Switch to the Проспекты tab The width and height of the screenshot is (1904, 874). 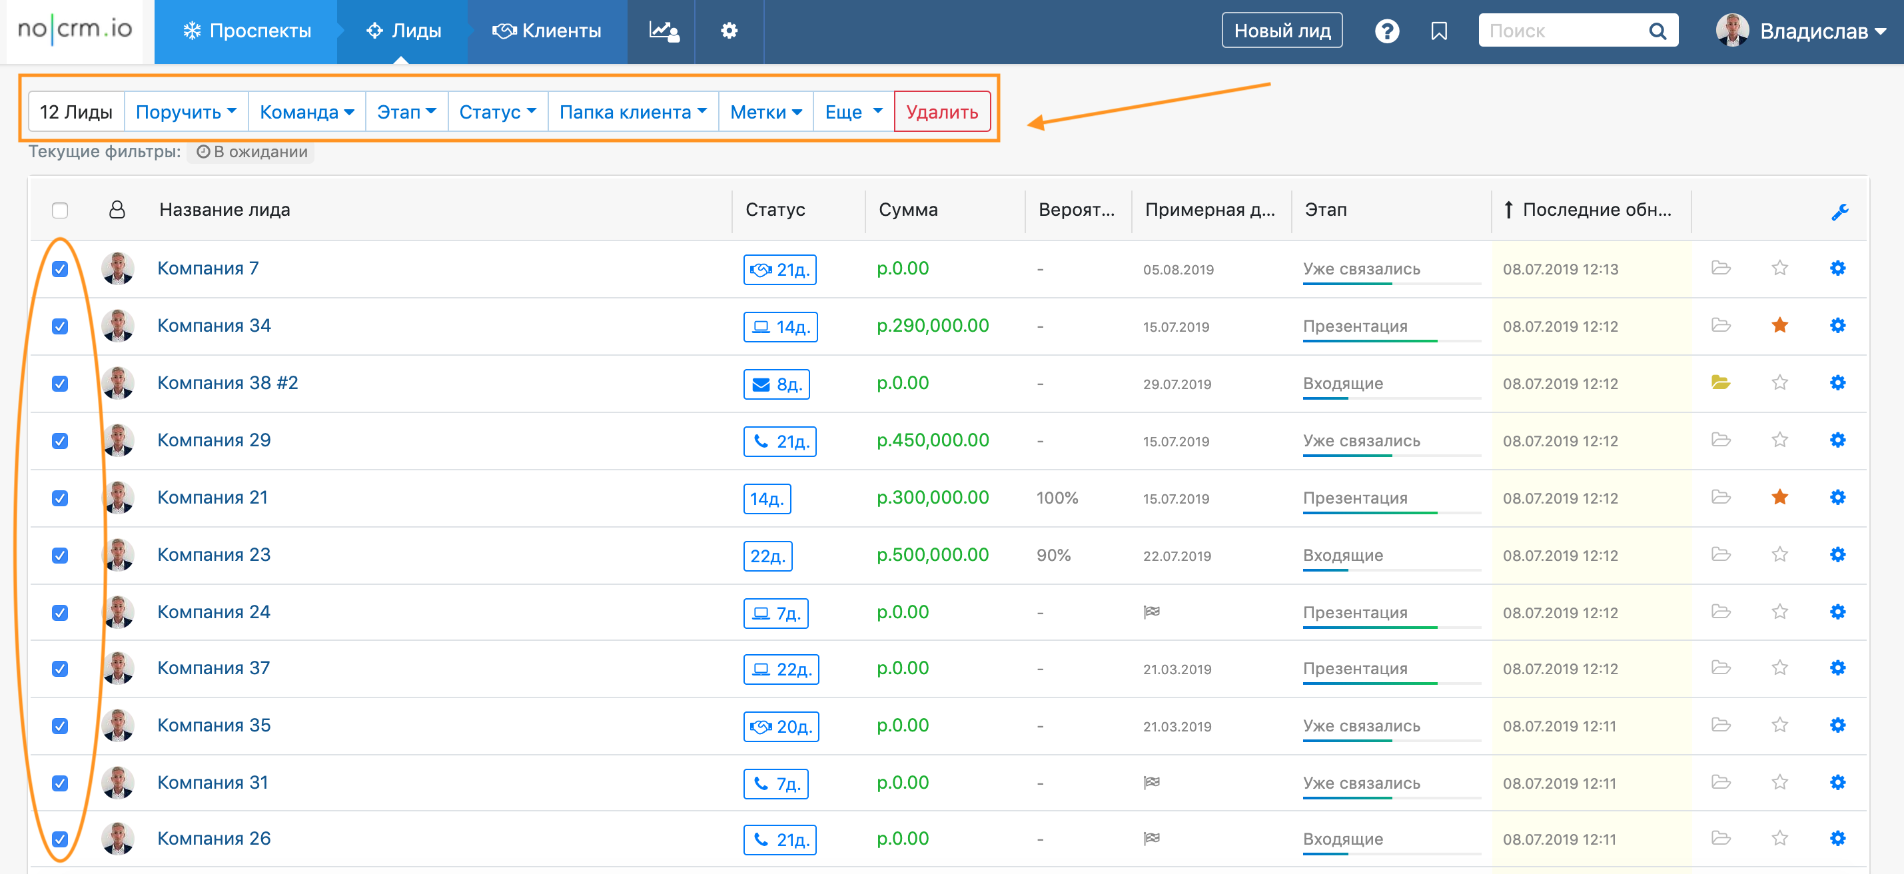coord(247,31)
